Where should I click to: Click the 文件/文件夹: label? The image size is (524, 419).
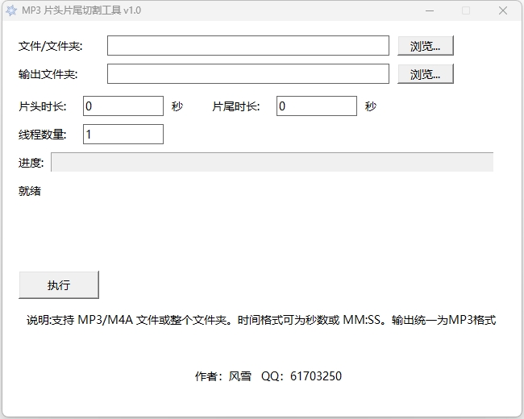pos(50,46)
